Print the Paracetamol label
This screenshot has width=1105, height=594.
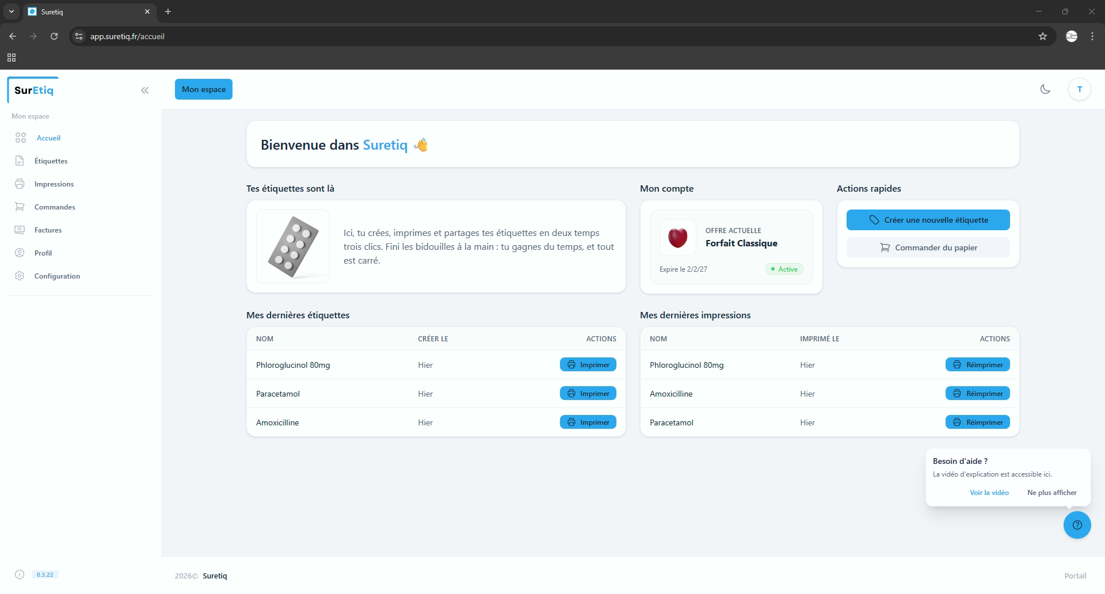(588, 393)
